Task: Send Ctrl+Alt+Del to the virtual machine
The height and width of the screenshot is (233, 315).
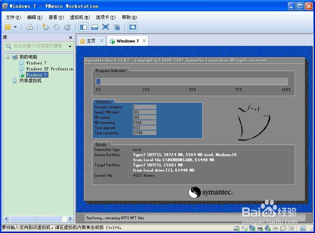Action: coord(30,27)
